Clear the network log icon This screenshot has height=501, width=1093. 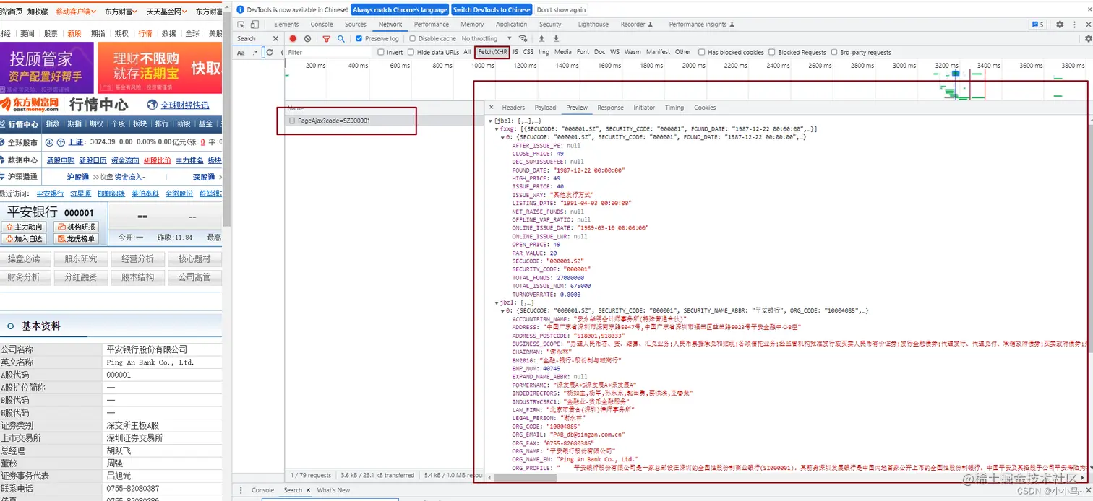click(308, 38)
